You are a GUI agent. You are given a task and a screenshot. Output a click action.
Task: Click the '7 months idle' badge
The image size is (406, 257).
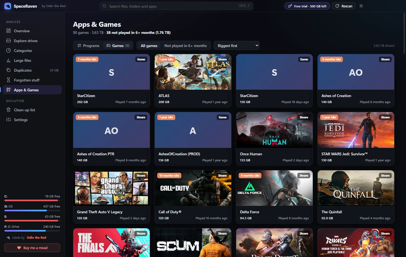coord(87,59)
